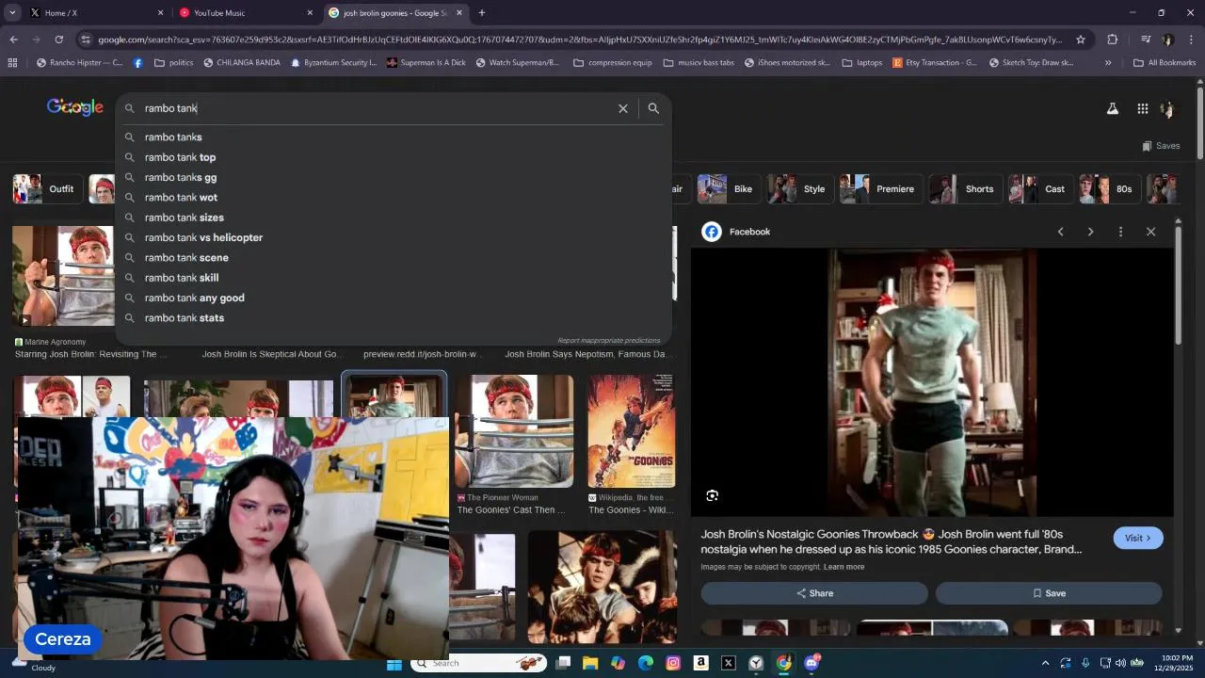Screen dimensions: 1205x678
Task: Open The Goonies Wikipedia poster thumbnail
Action: 631,431
